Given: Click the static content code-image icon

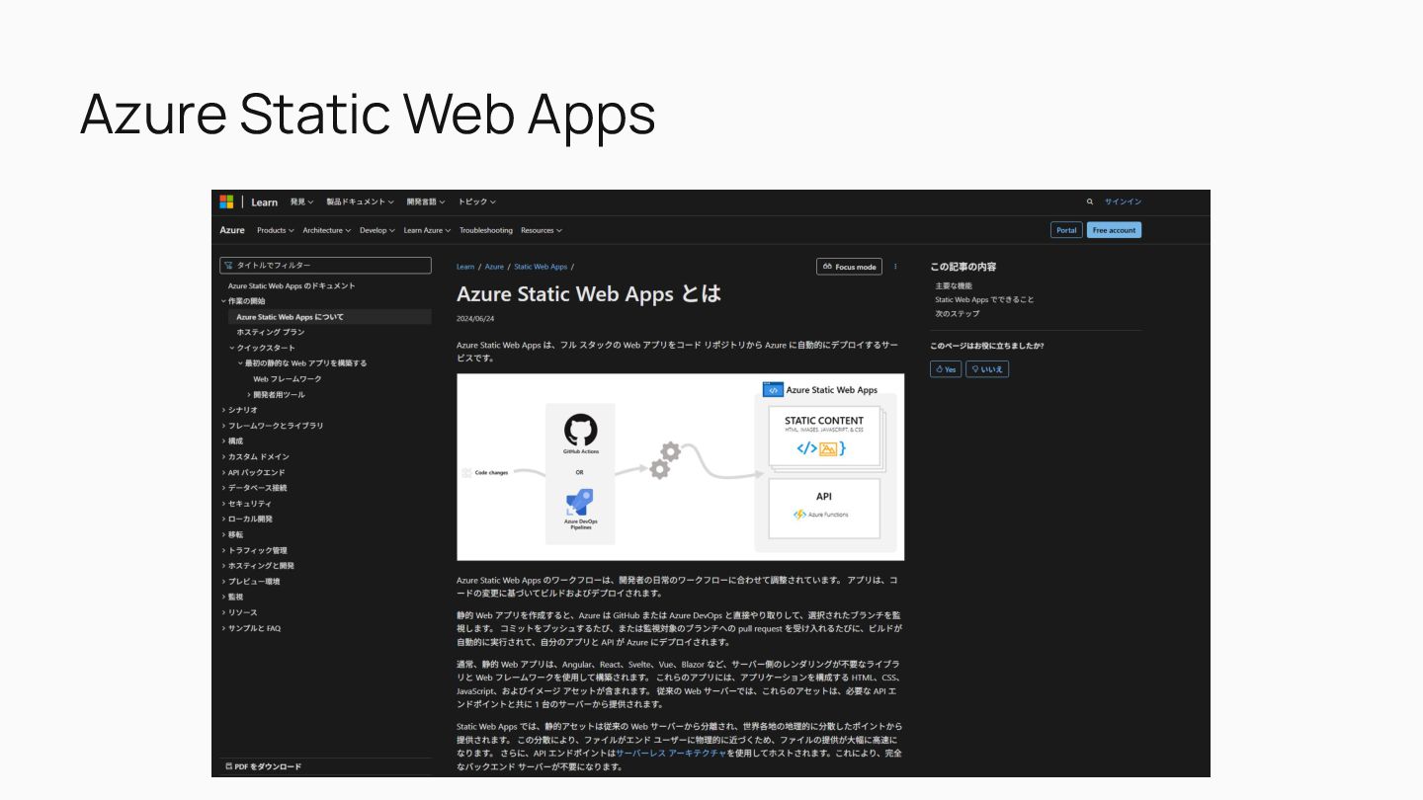Looking at the screenshot, I should (822, 448).
